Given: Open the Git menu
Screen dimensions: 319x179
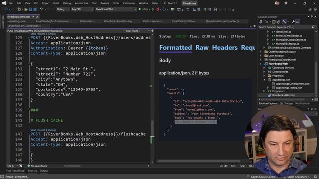Looking at the screenshot, I should tap(36, 3).
